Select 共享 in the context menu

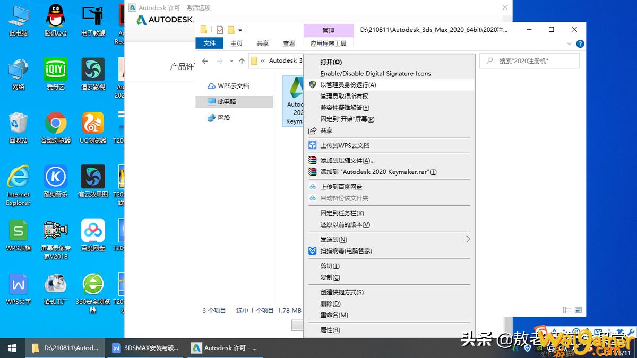click(389, 130)
